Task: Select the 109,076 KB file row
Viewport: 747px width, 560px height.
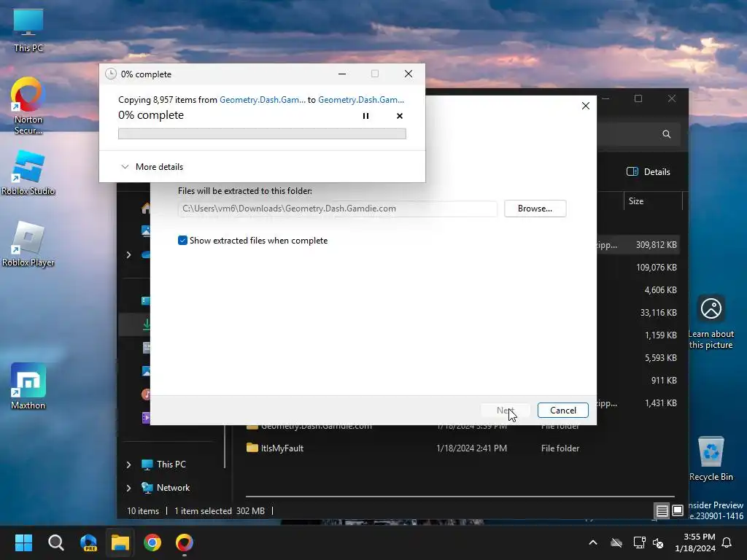Action: click(638, 267)
